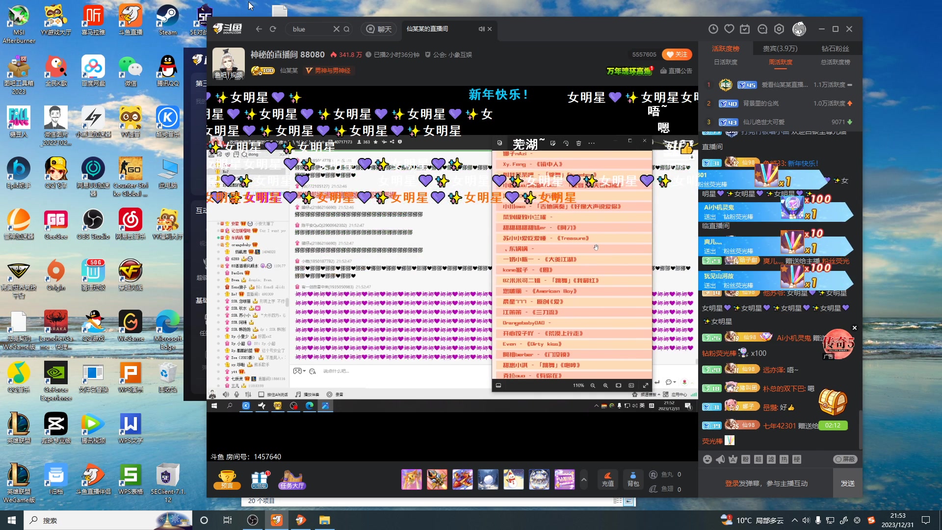Open Task View on the taskbar
This screenshot has width=942, height=530.
point(227,520)
